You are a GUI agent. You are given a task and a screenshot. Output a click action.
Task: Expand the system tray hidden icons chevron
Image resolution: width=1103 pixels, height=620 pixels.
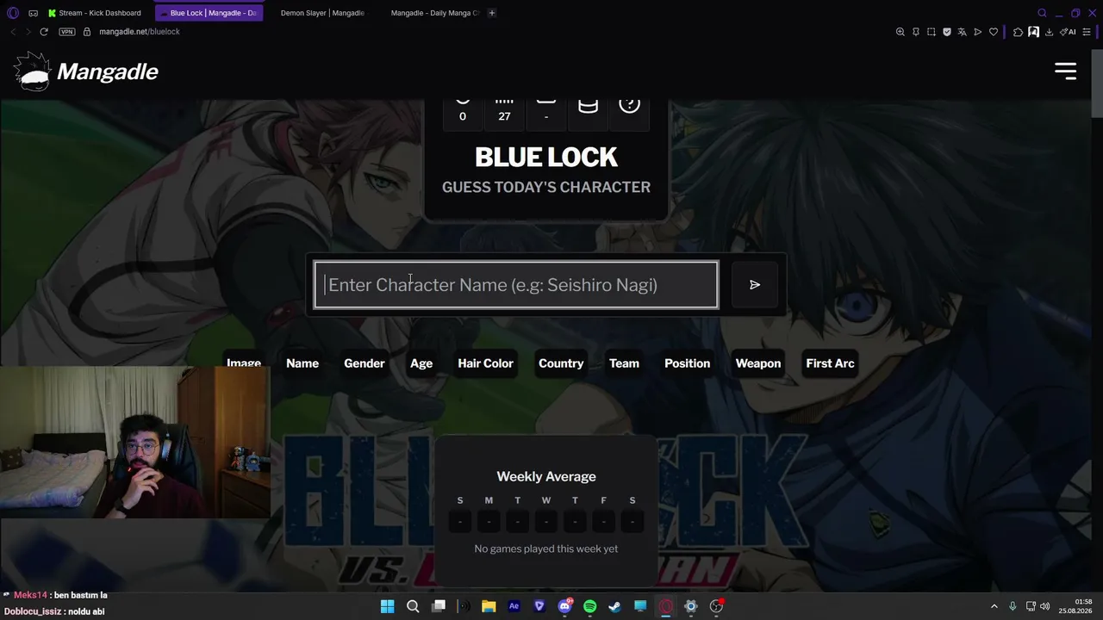pos(994,606)
